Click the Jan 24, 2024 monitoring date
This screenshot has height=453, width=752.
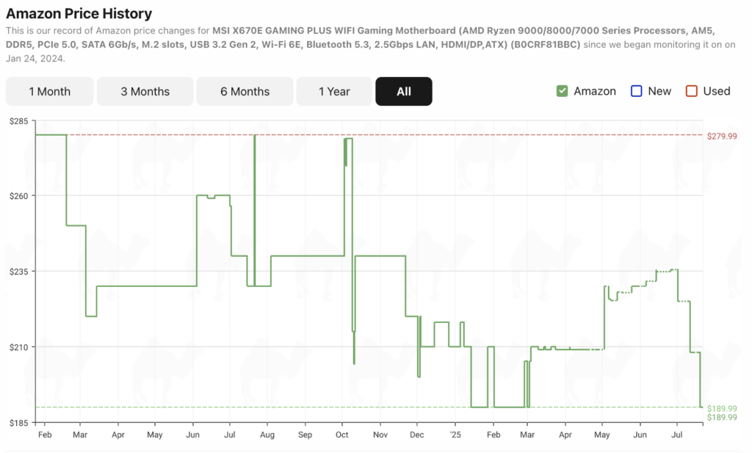[35, 59]
